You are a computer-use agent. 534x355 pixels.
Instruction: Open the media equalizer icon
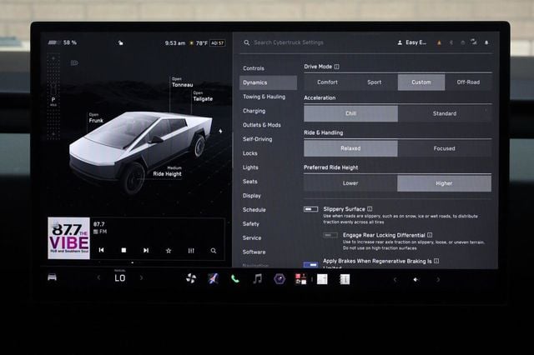(x=191, y=251)
